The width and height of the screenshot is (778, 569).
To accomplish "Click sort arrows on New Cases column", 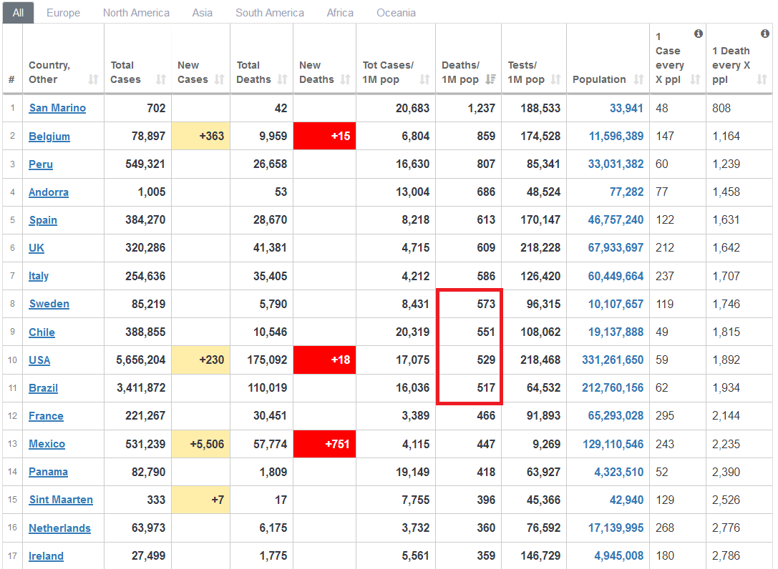I will click(x=220, y=79).
